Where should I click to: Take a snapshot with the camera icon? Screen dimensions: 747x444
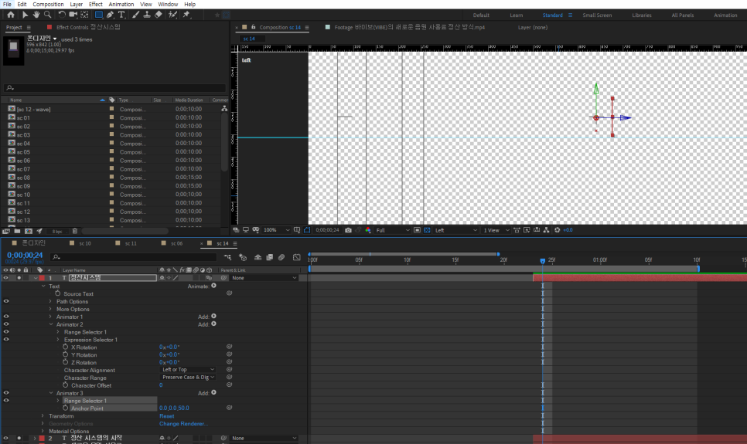(x=348, y=230)
